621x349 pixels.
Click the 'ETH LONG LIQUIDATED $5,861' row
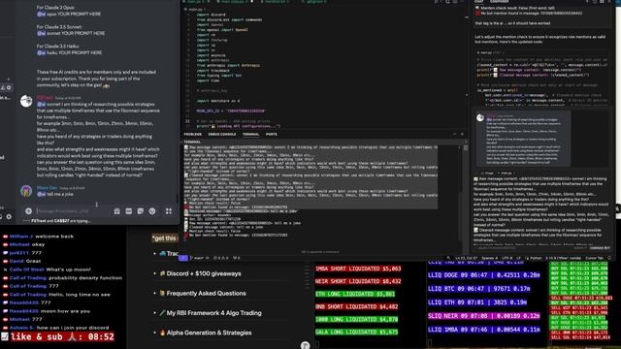pos(355,294)
